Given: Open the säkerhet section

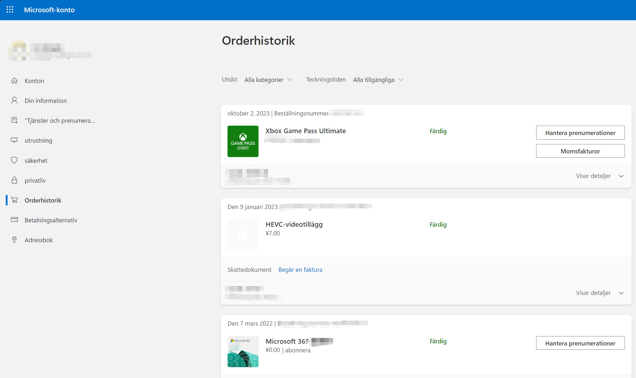Looking at the screenshot, I should tap(36, 161).
